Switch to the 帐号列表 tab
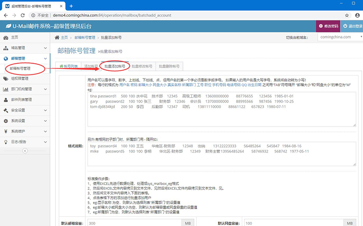The width and height of the screenshot is (363, 226). [x=69, y=66]
